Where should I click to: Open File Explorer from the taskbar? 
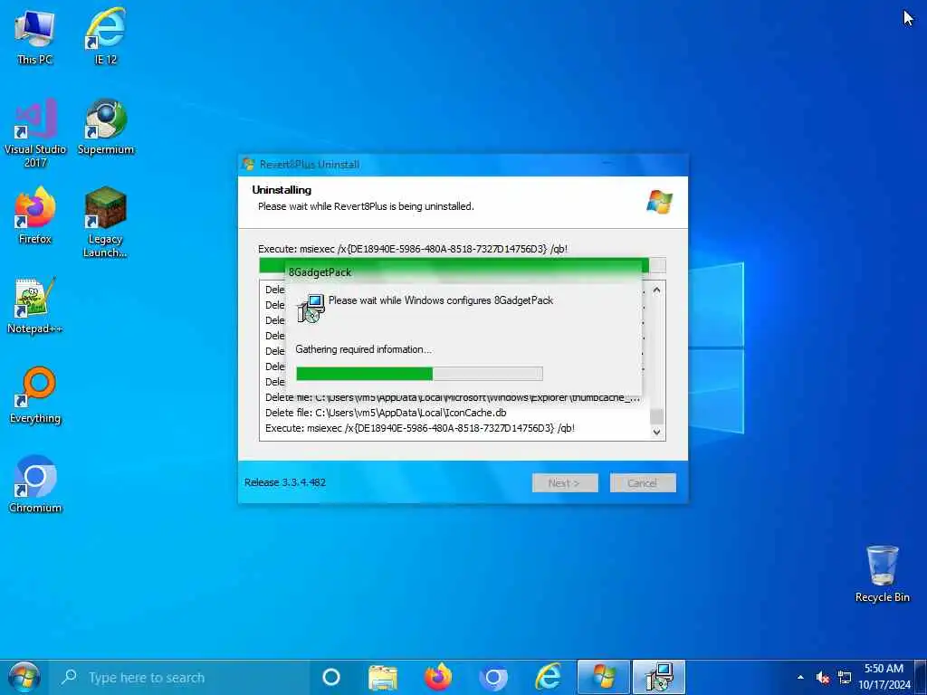tap(383, 677)
